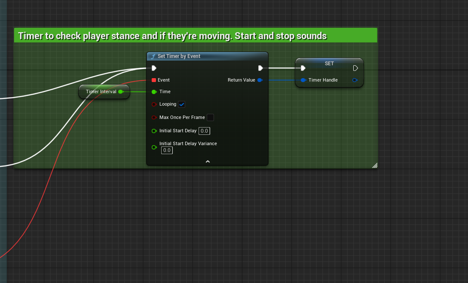This screenshot has width=468, height=283.
Task: Click the function icon in Set Timer by Event header
Action: coord(153,56)
